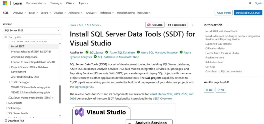
Task: Open Alter DacFx Used by SSDT
Action: tap(25, 77)
